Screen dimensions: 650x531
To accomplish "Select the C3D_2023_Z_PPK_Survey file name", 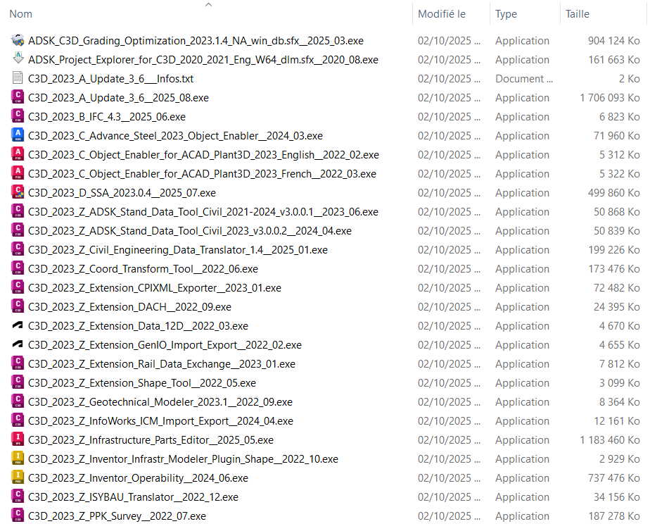I will click(117, 516).
